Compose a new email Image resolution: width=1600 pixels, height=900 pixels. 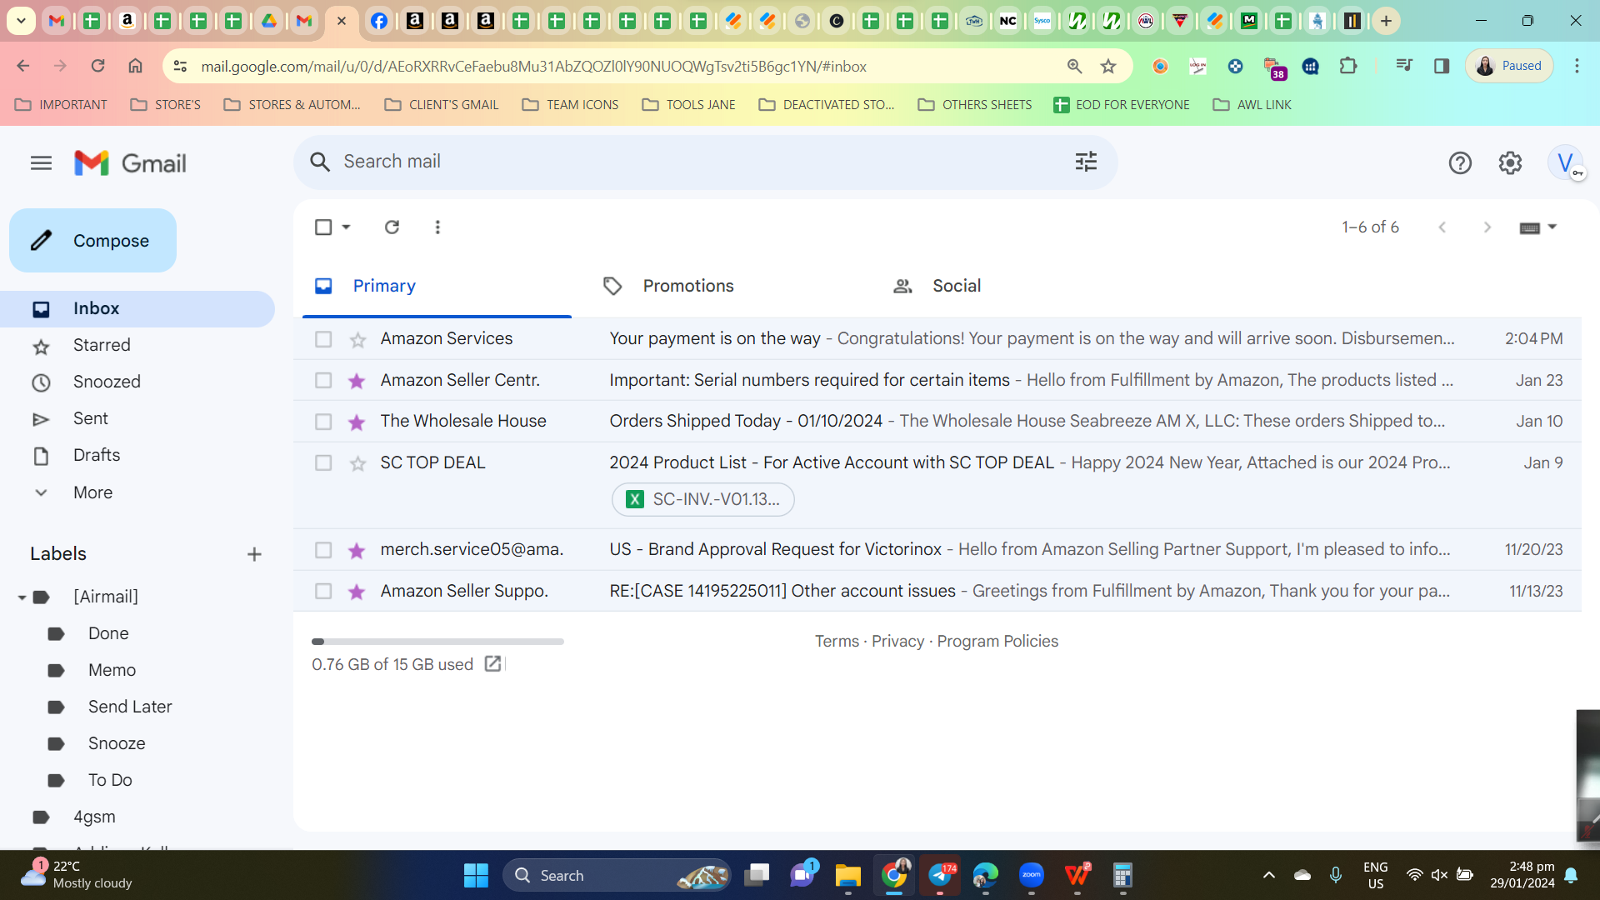click(93, 241)
